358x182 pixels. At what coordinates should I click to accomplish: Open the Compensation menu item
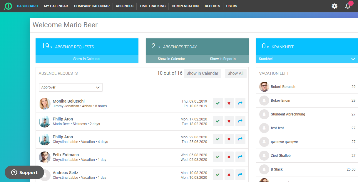[185, 6]
